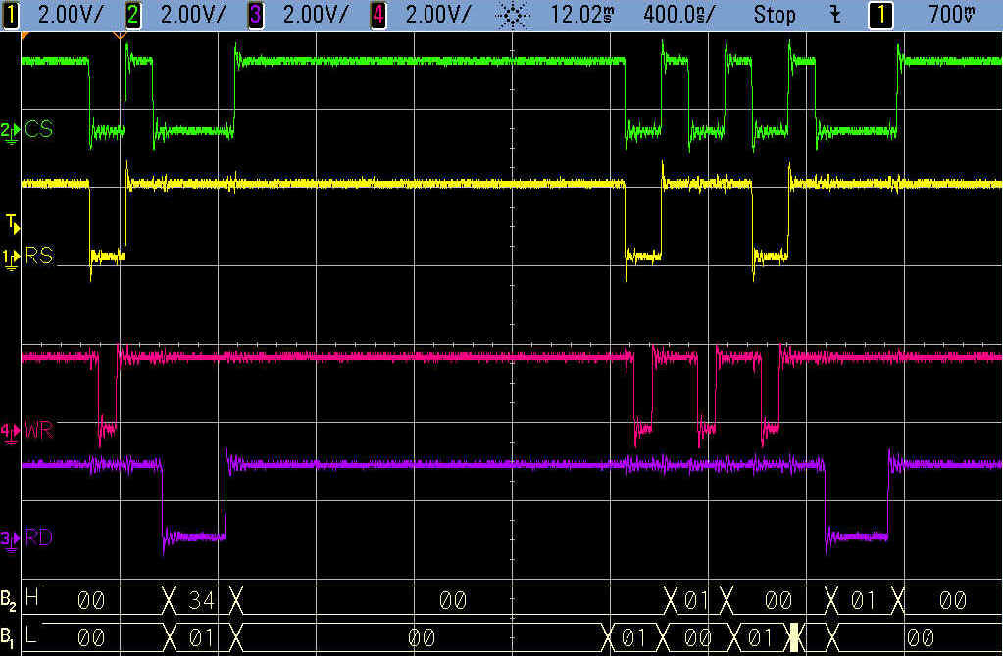The height and width of the screenshot is (656, 1003).
Task: Select the channel 1 indicator in top bar
Action: 11,14
